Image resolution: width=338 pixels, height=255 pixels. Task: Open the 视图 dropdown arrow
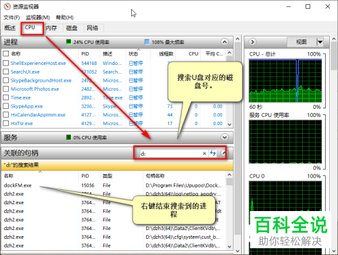(320, 42)
